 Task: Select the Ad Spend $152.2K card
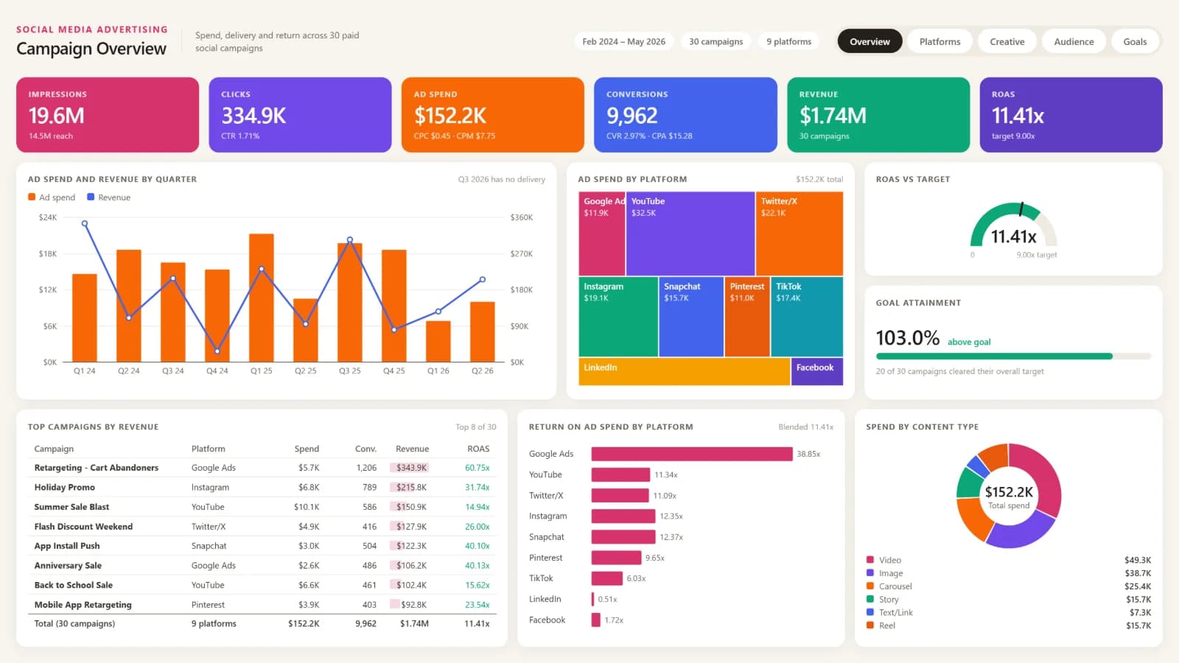click(x=493, y=115)
